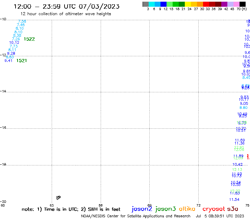Click the title '12:00 – 23:59 UTC 07/03/2023'
This screenshot has width=250, height=219.
(67, 6)
